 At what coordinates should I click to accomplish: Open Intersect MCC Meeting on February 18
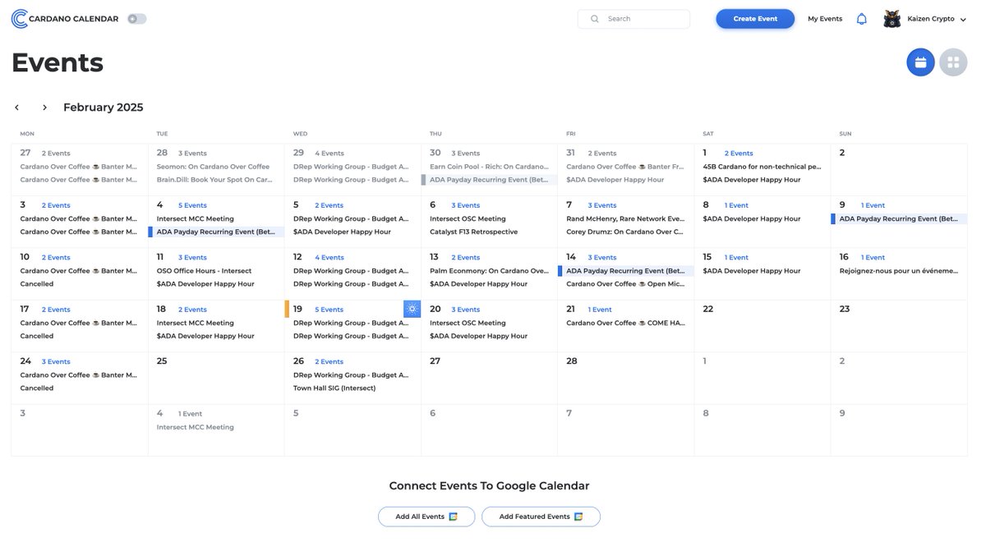tap(196, 323)
